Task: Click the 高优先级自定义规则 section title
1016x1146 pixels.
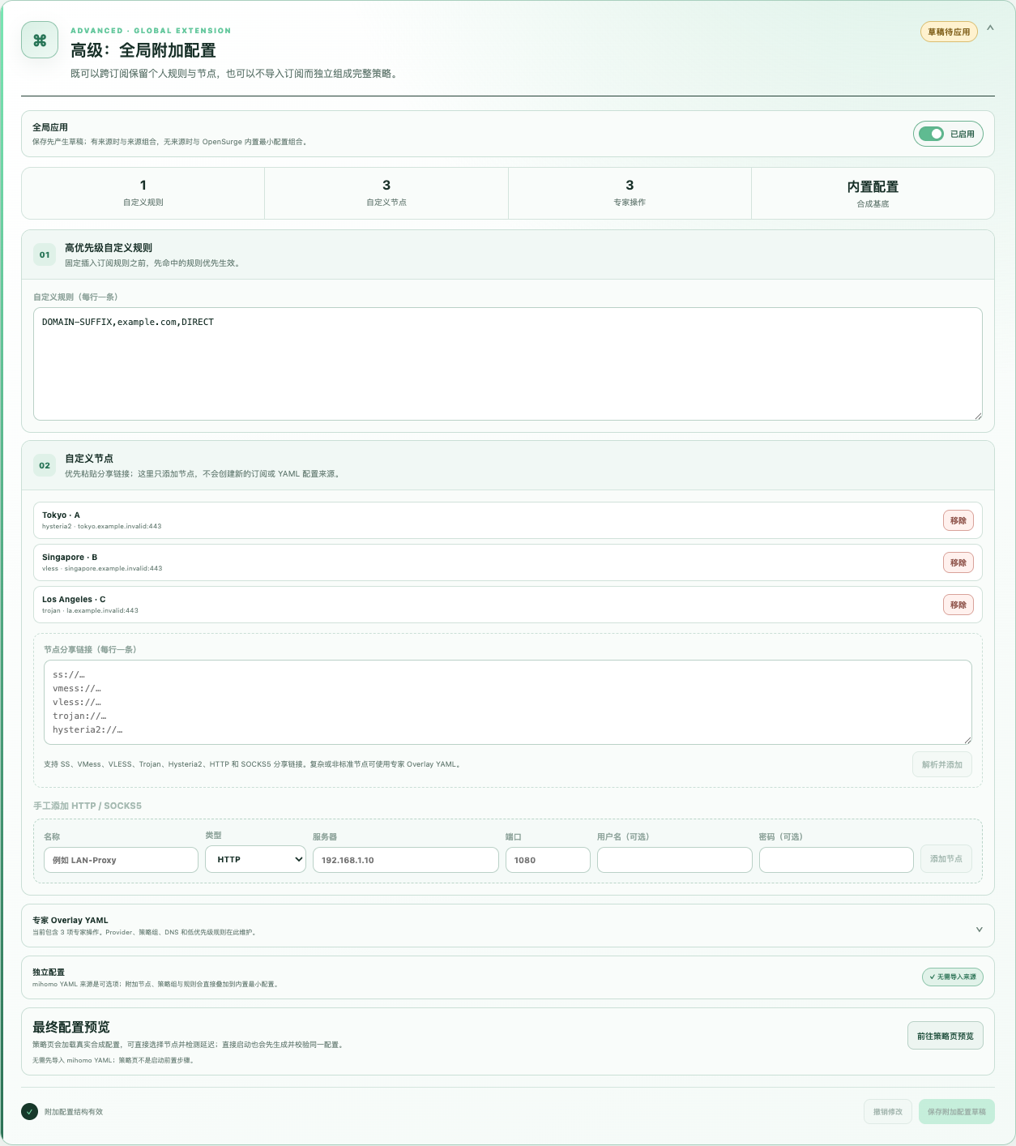Action: 109,248
